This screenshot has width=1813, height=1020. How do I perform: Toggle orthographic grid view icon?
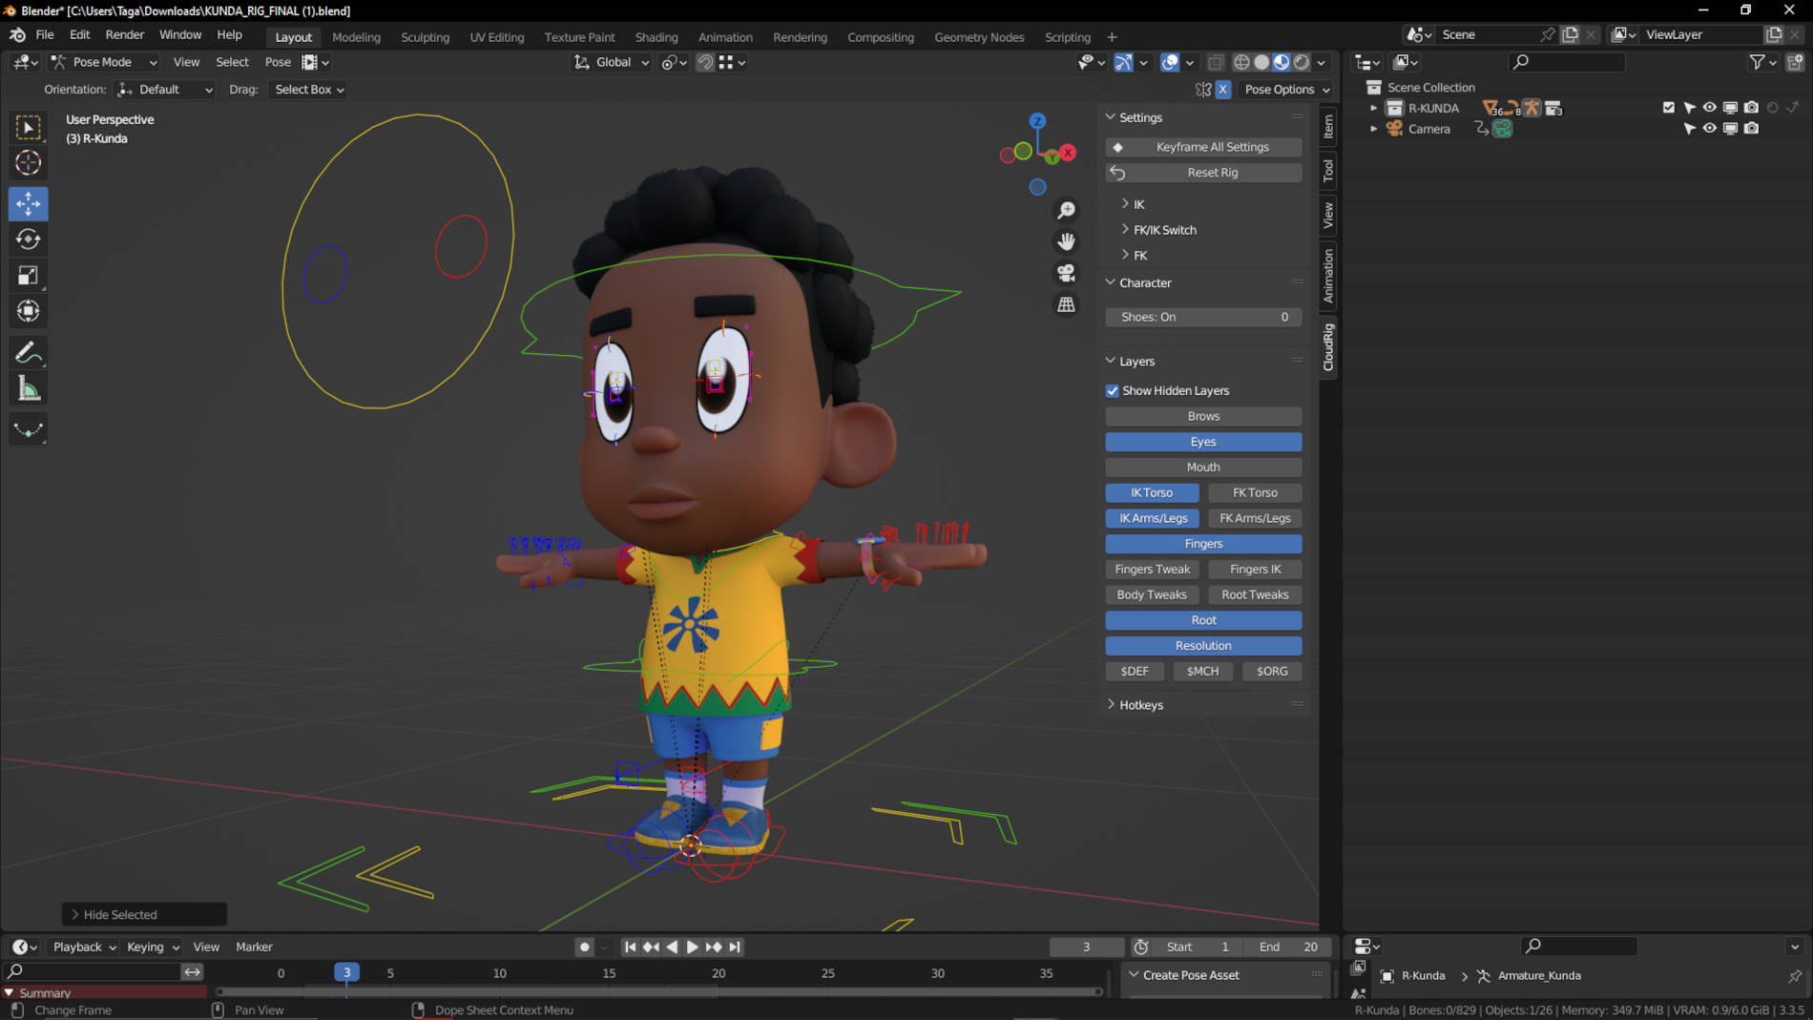tap(1066, 304)
